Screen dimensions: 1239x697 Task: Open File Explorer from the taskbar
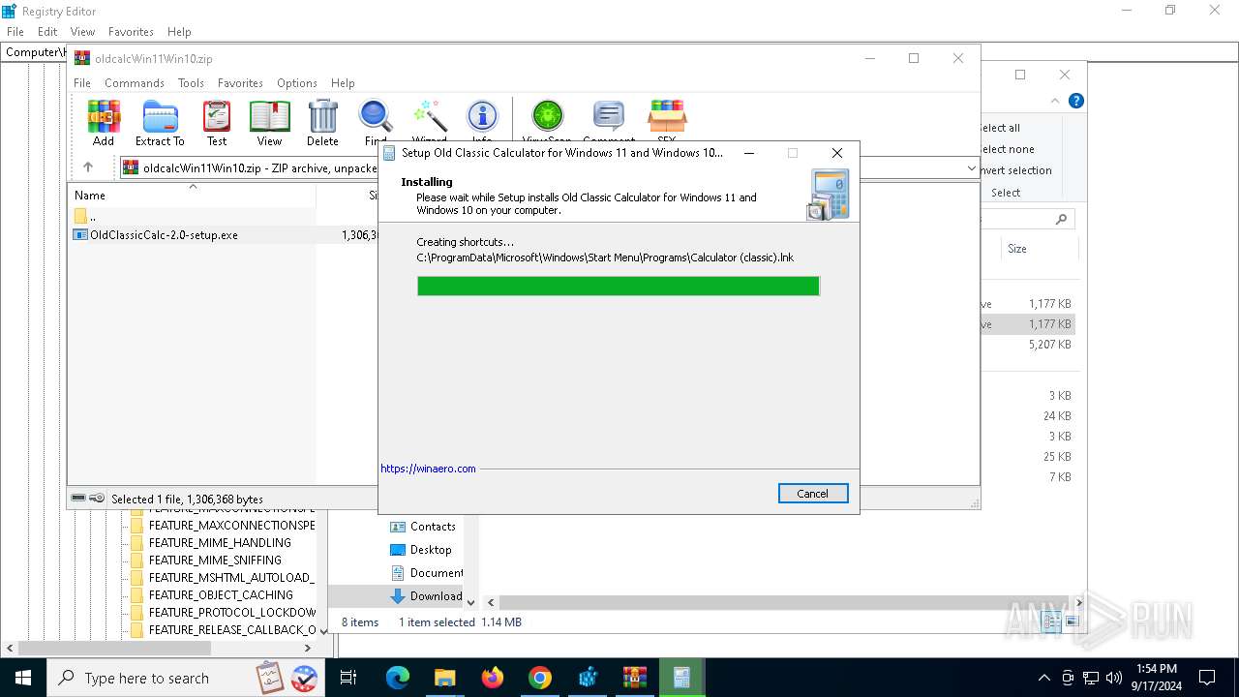tap(445, 678)
